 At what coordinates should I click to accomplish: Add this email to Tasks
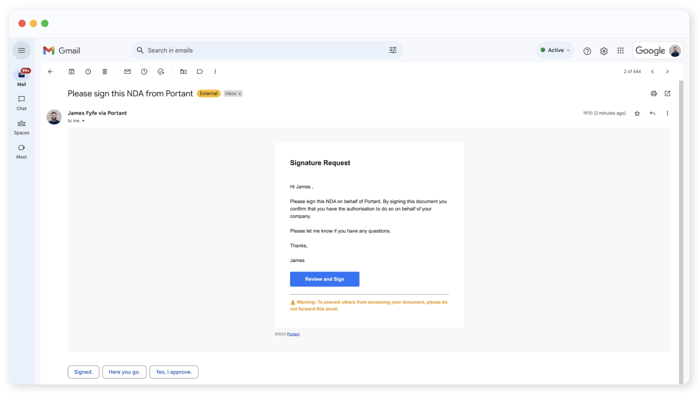click(161, 72)
